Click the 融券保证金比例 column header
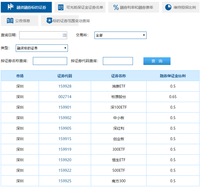The image size is (200, 187). click(x=173, y=76)
